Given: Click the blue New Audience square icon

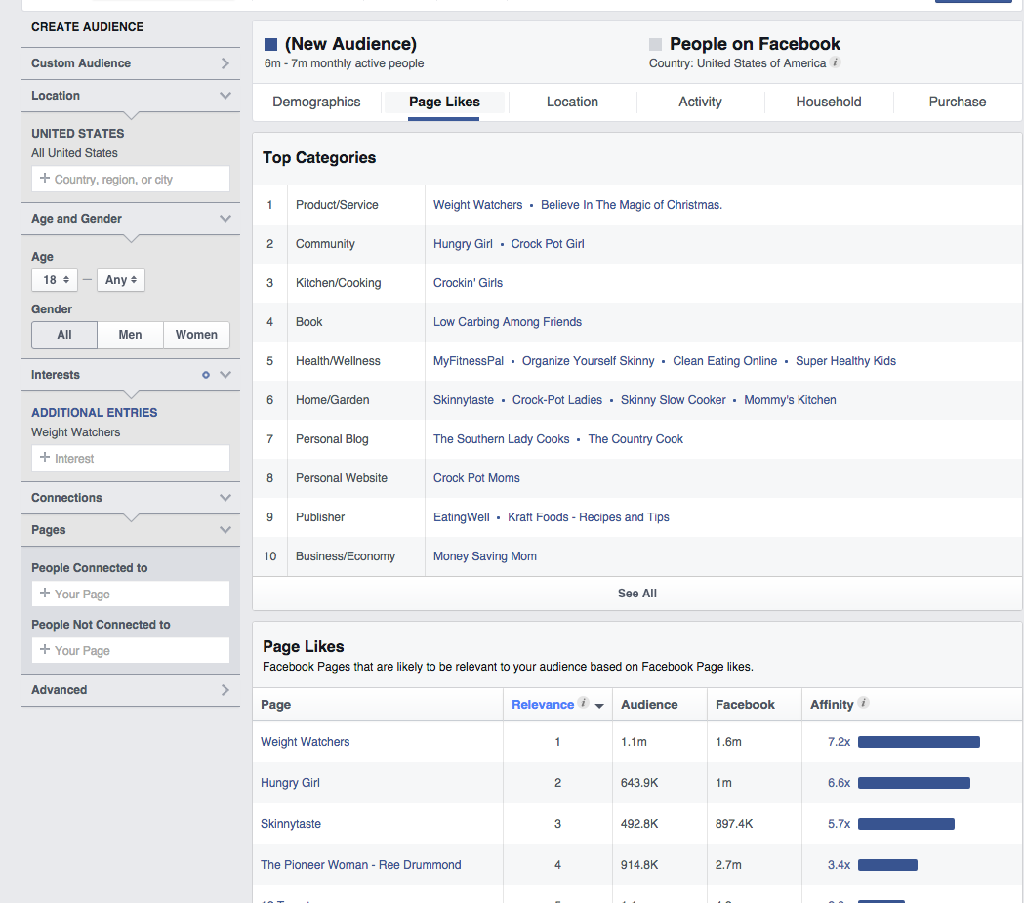Looking at the screenshot, I should tap(270, 44).
